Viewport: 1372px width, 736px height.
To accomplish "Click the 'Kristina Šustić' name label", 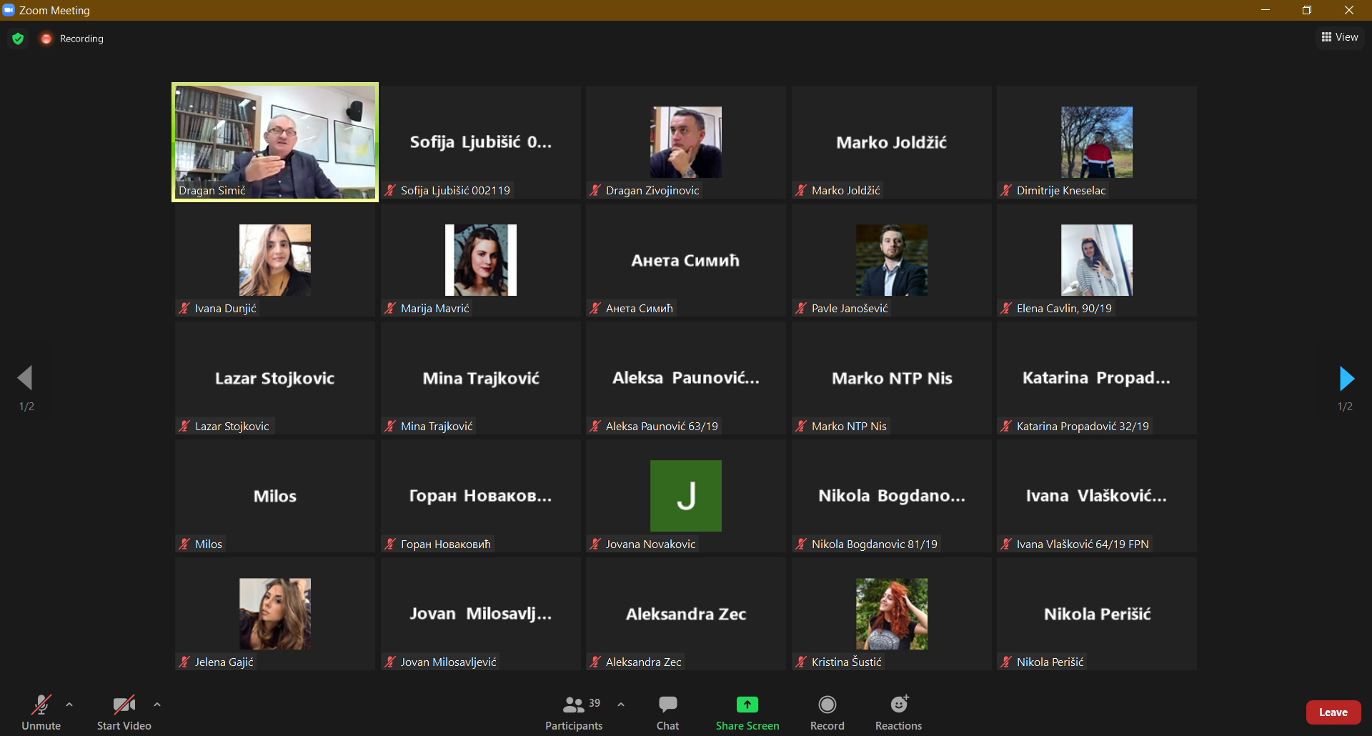I will coord(847,662).
